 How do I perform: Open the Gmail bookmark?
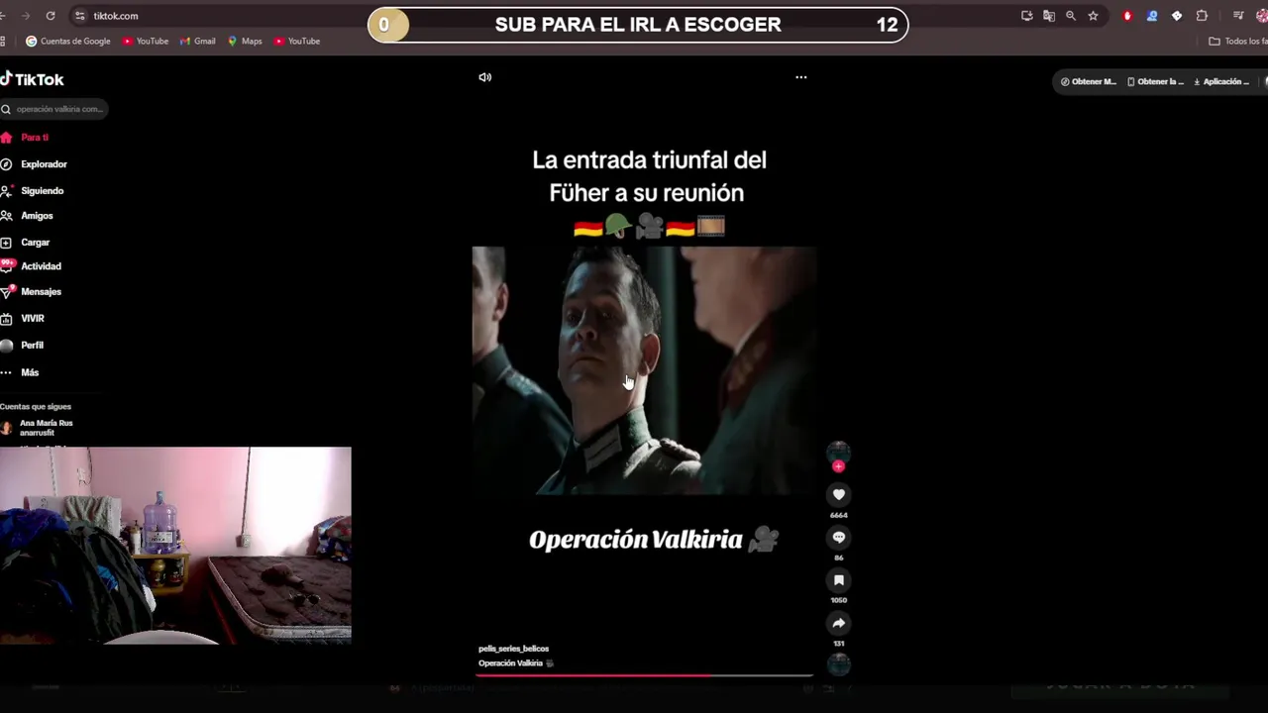[x=198, y=42]
